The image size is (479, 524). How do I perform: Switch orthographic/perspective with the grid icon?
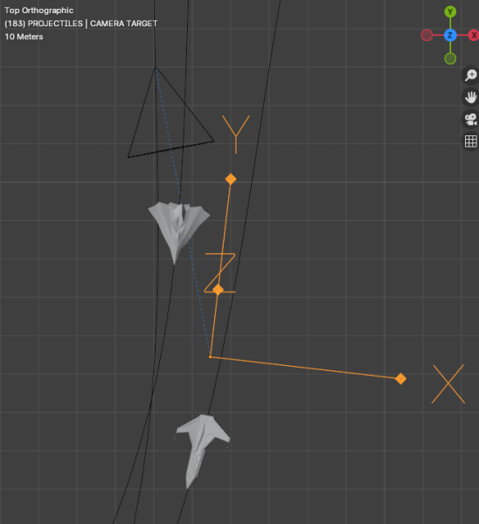point(471,141)
